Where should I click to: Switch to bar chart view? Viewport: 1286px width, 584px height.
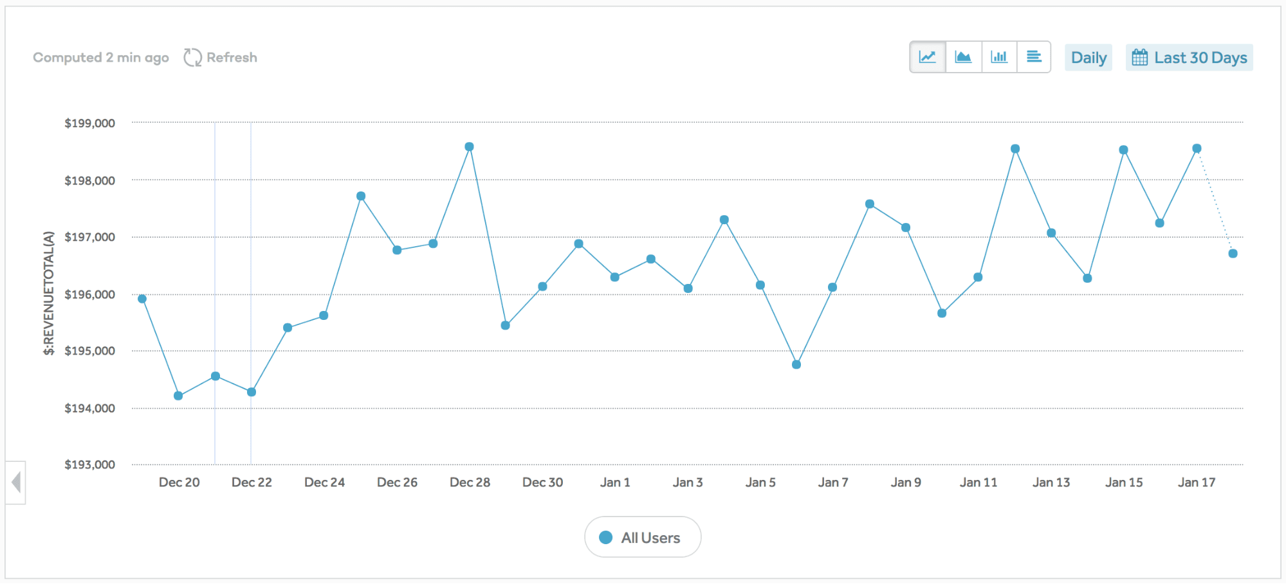(999, 57)
